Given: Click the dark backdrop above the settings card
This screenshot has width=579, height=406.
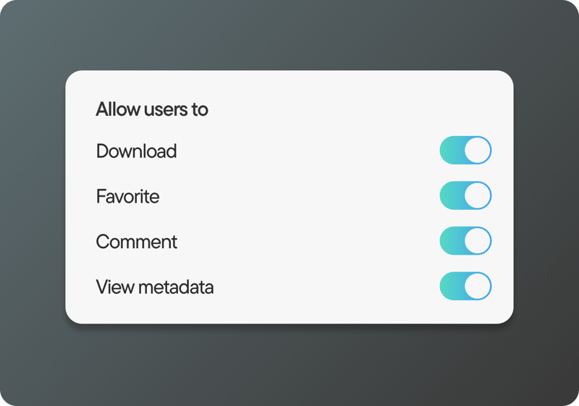Looking at the screenshot, I should pos(289,35).
